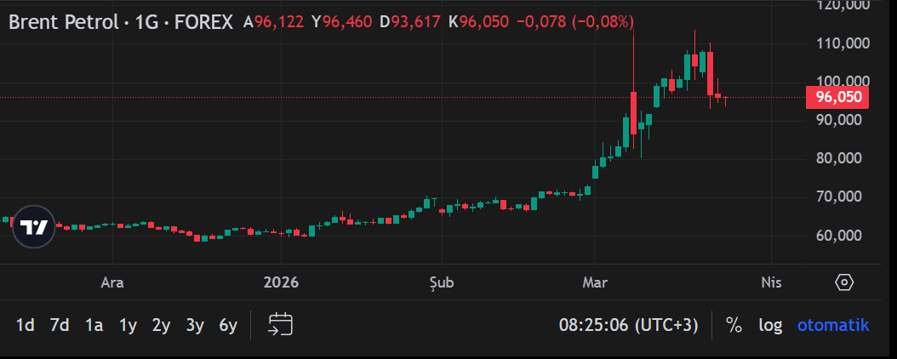The width and height of the screenshot is (897, 359).
Task: Set the chart range to 1y
Action: tap(128, 325)
